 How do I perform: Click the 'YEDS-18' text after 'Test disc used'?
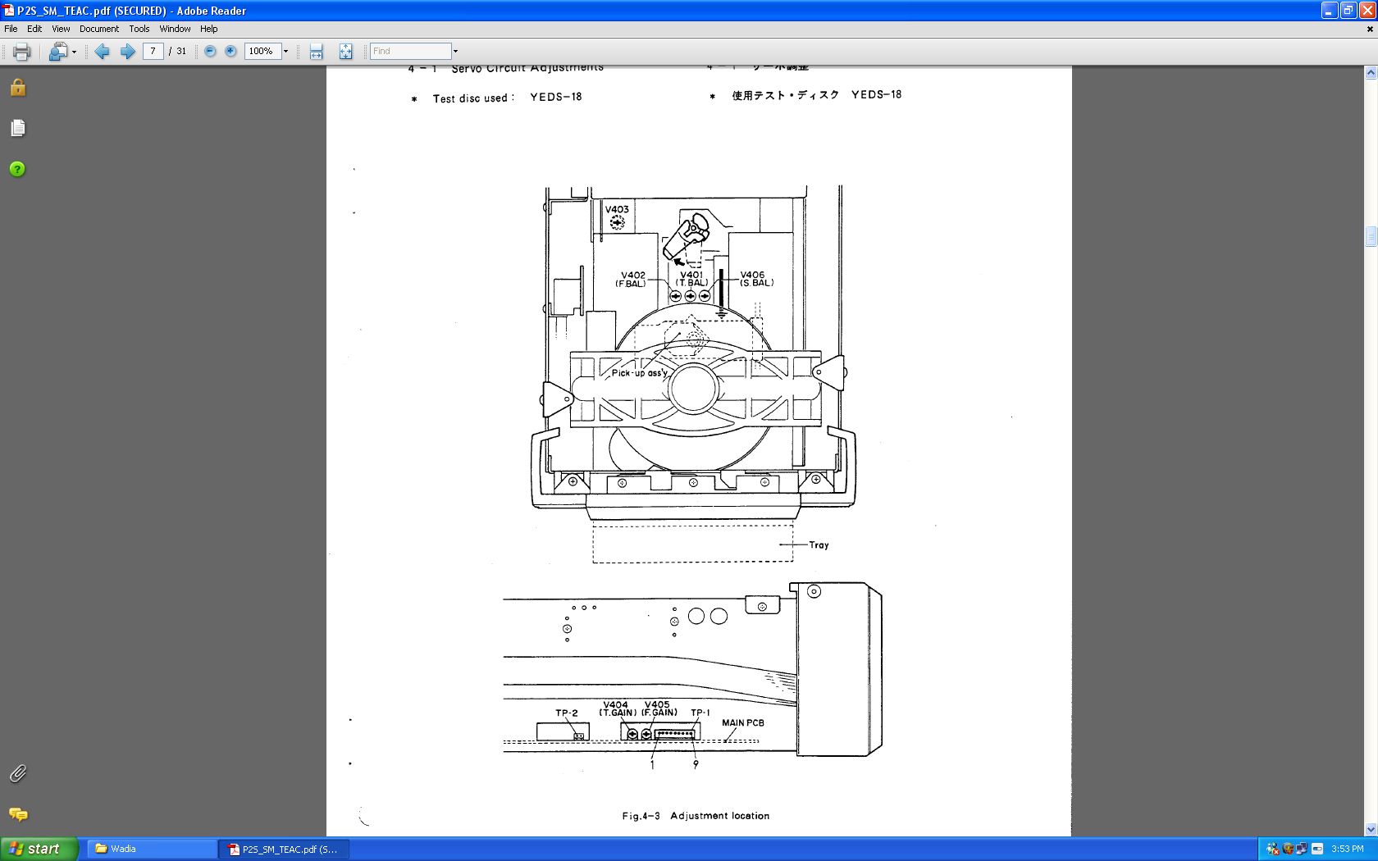point(556,97)
